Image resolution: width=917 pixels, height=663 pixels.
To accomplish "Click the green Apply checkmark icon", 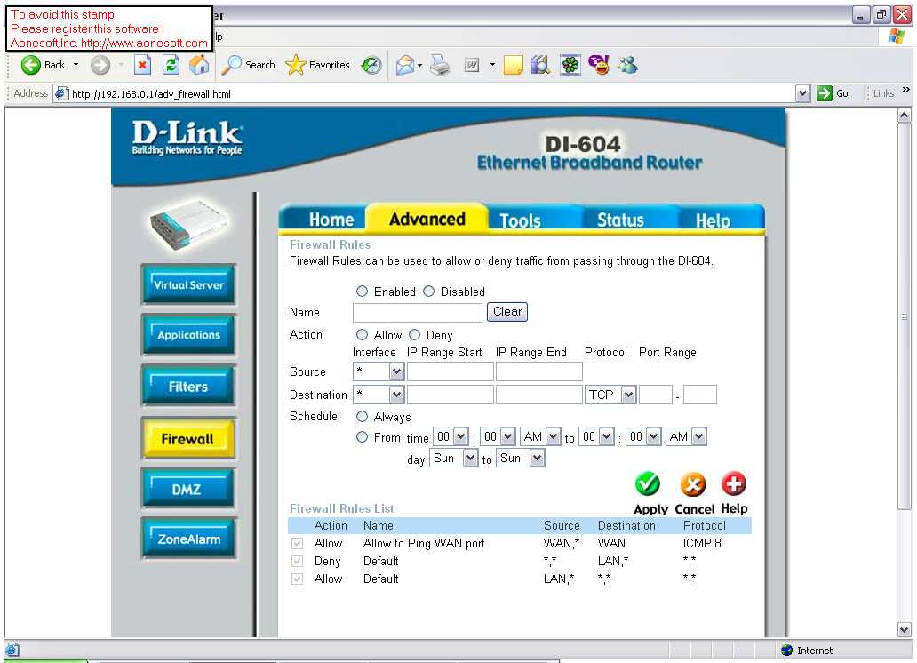I will 648,484.
